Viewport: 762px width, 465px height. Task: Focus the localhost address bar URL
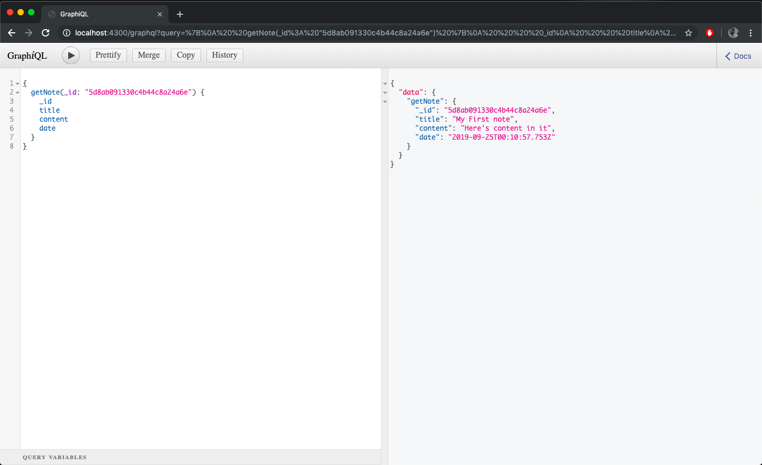[x=375, y=33]
